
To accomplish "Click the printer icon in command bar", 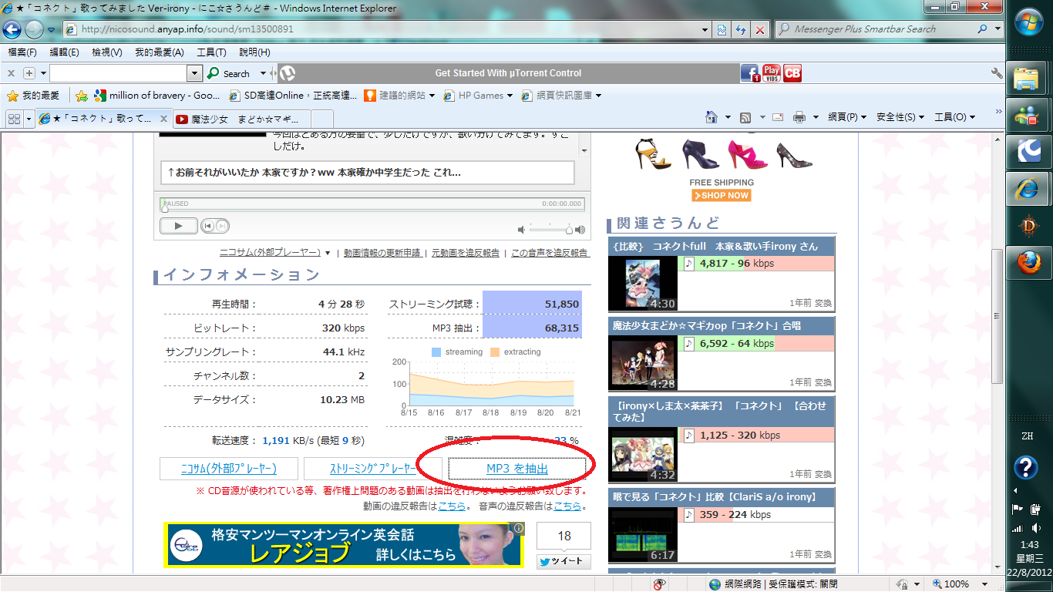I will [x=799, y=117].
